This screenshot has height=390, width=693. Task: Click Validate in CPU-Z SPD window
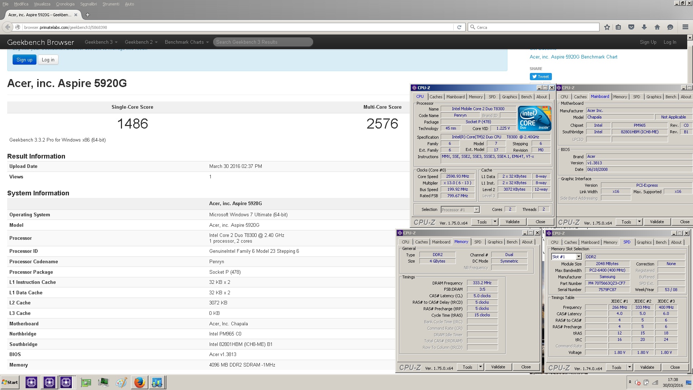point(647,367)
